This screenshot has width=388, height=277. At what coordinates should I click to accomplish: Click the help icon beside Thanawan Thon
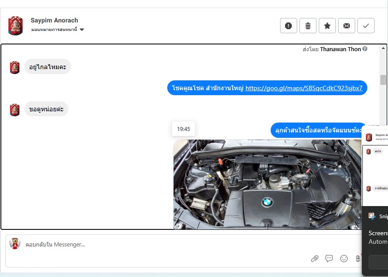tap(365, 49)
